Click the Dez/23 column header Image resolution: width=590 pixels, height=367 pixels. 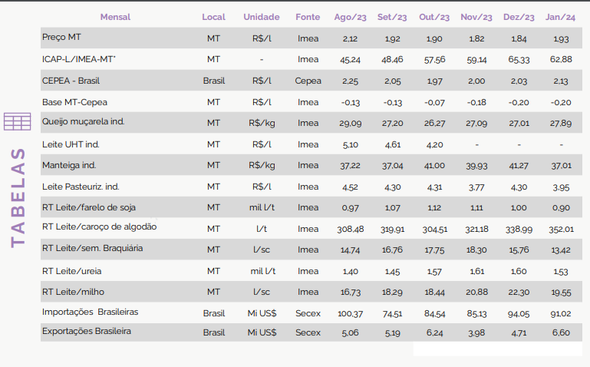click(519, 18)
